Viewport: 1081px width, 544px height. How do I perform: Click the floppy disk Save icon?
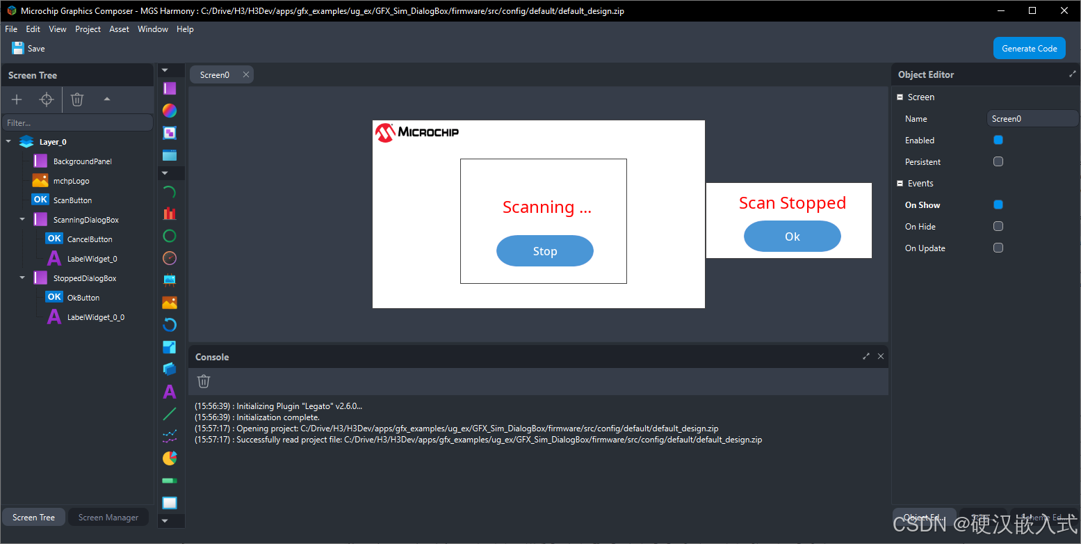18,48
